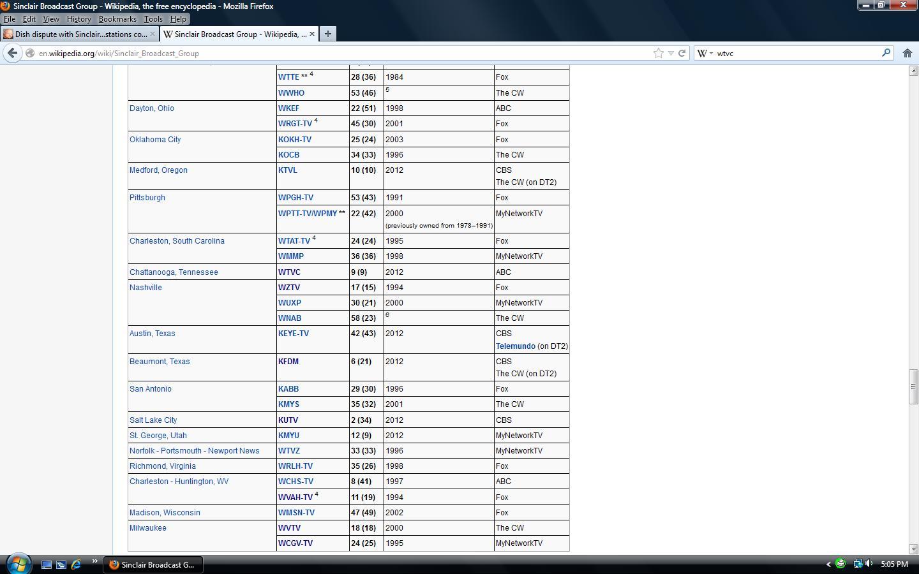Open the Salt Lake City link
919x574 pixels.
153,420
